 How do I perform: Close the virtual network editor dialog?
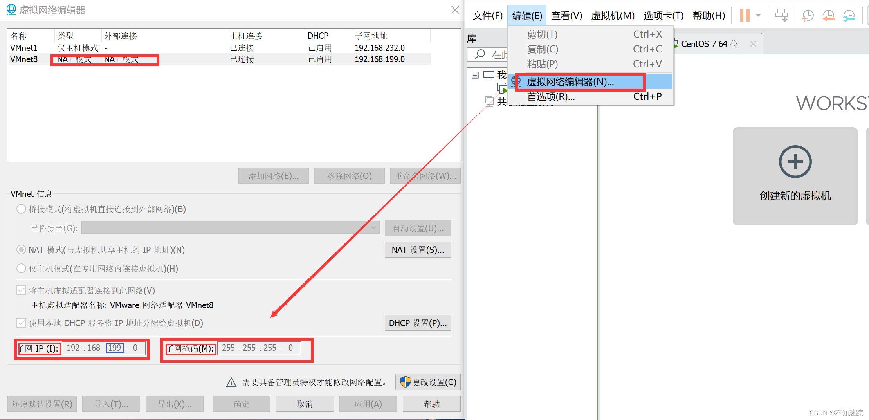point(455,10)
